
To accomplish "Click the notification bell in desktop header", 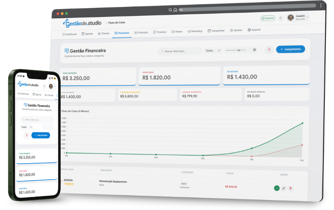I will (281, 18).
